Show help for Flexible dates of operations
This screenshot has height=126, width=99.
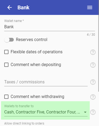93,52
